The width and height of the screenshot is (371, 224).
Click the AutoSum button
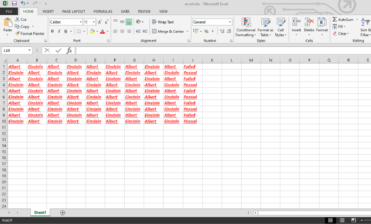[x=343, y=20]
